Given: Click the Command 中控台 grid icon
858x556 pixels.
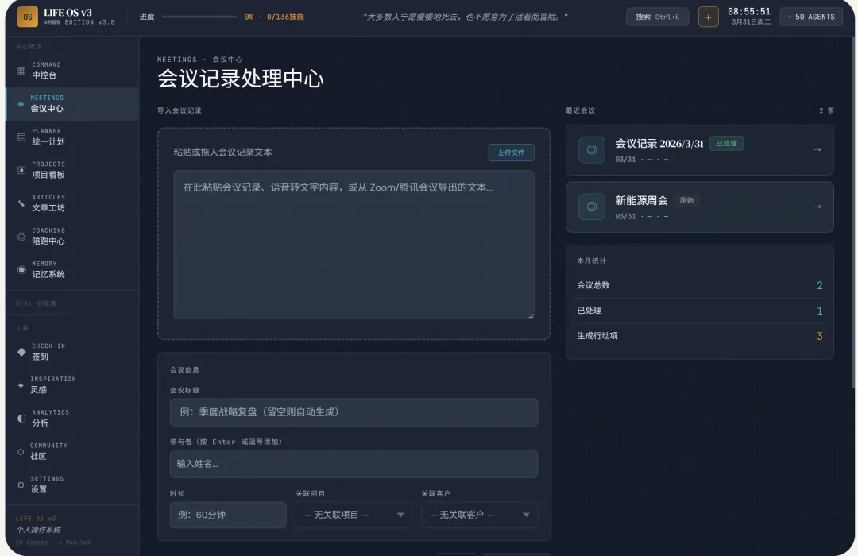Looking at the screenshot, I should click(x=21, y=71).
